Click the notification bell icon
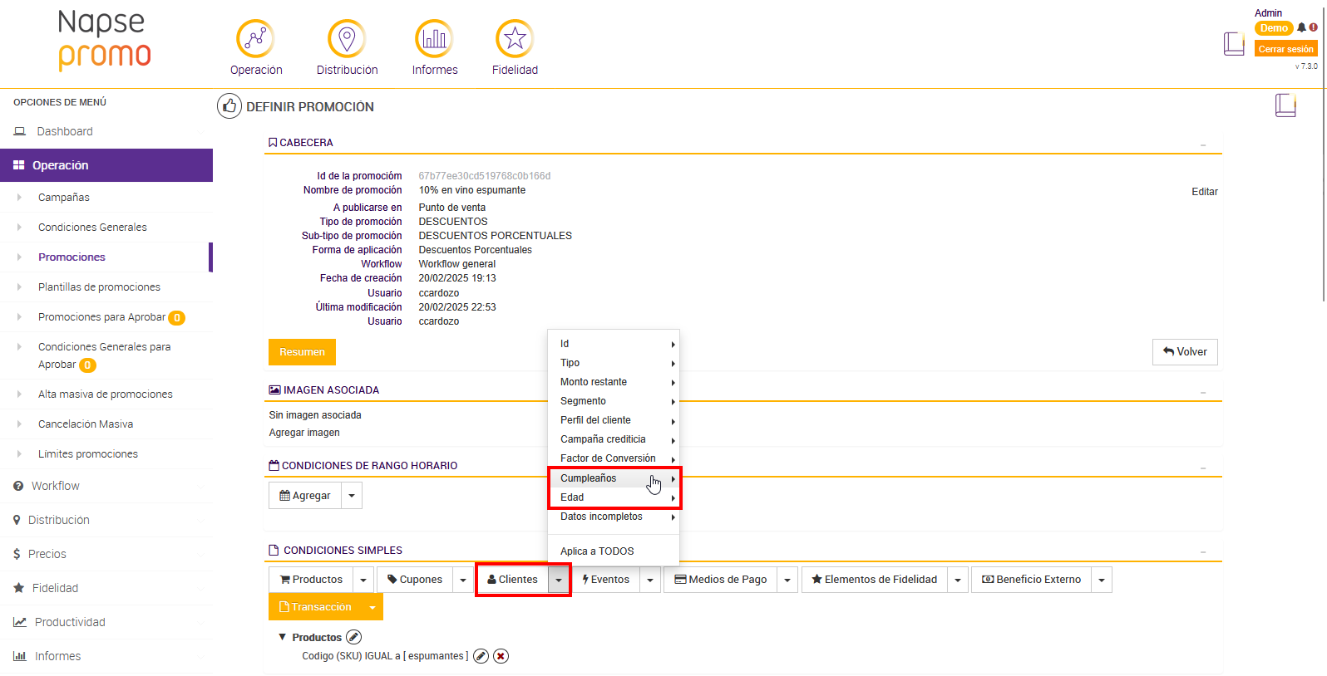The width and height of the screenshot is (1327, 676). pyautogui.click(x=1301, y=27)
